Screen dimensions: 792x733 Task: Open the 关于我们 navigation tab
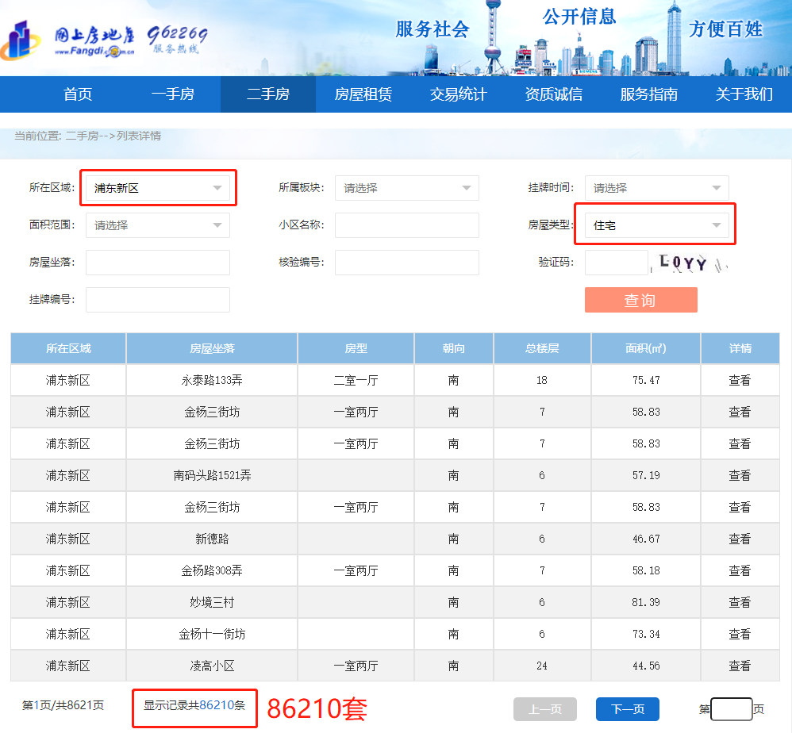tap(744, 94)
